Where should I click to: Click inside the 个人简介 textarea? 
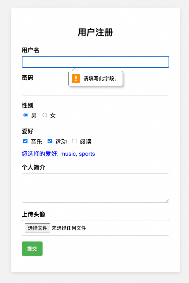(95, 188)
